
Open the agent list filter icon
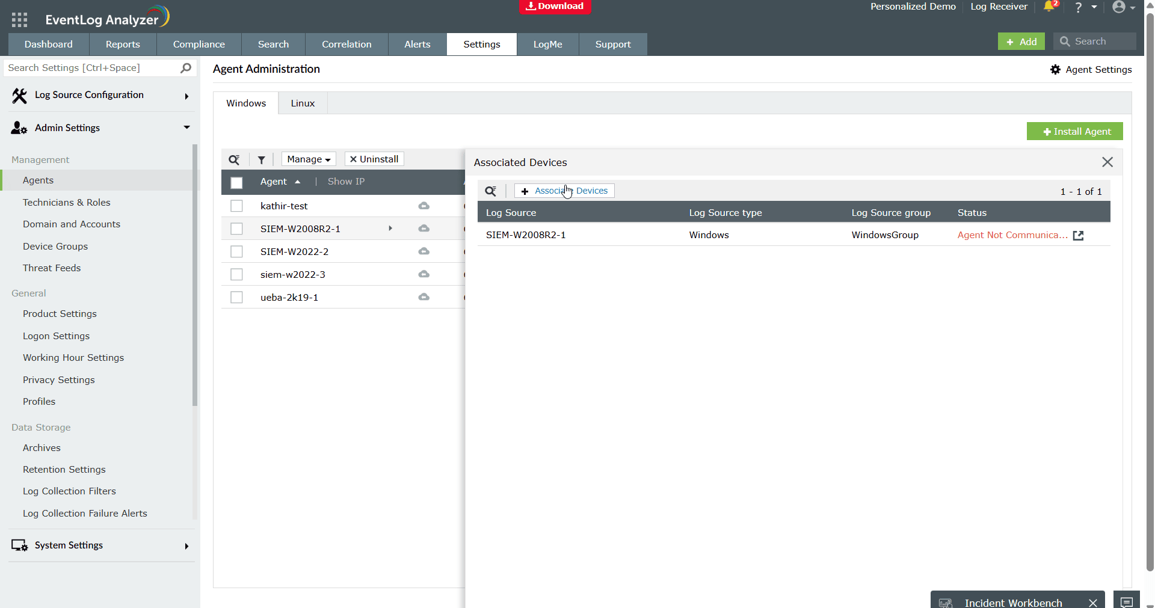tap(261, 159)
